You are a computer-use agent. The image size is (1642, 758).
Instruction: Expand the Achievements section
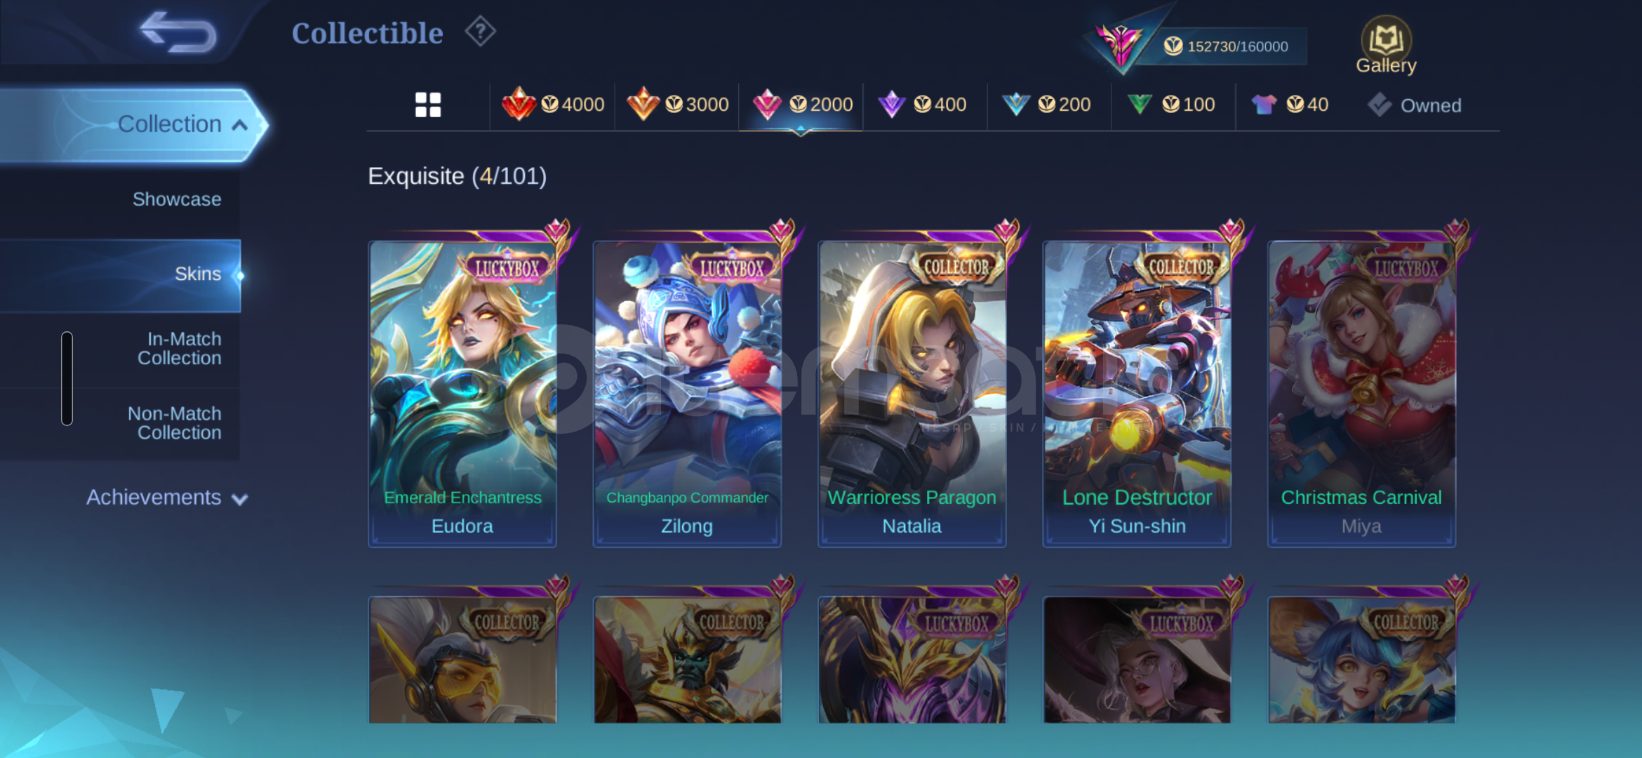pyautogui.click(x=167, y=498)
